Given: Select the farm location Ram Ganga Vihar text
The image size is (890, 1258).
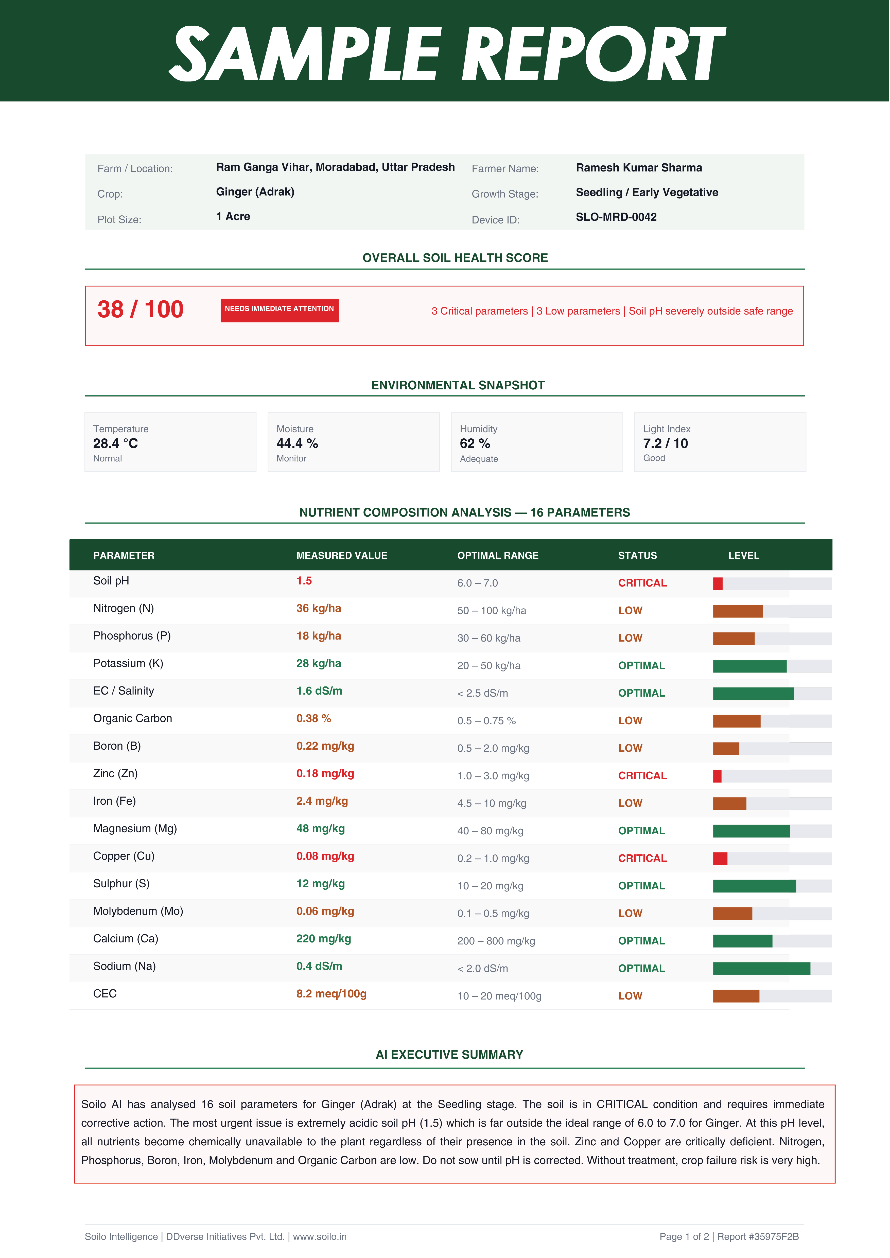Looking at the screenshot, I should pyautogui.click(x=335, y=167).
